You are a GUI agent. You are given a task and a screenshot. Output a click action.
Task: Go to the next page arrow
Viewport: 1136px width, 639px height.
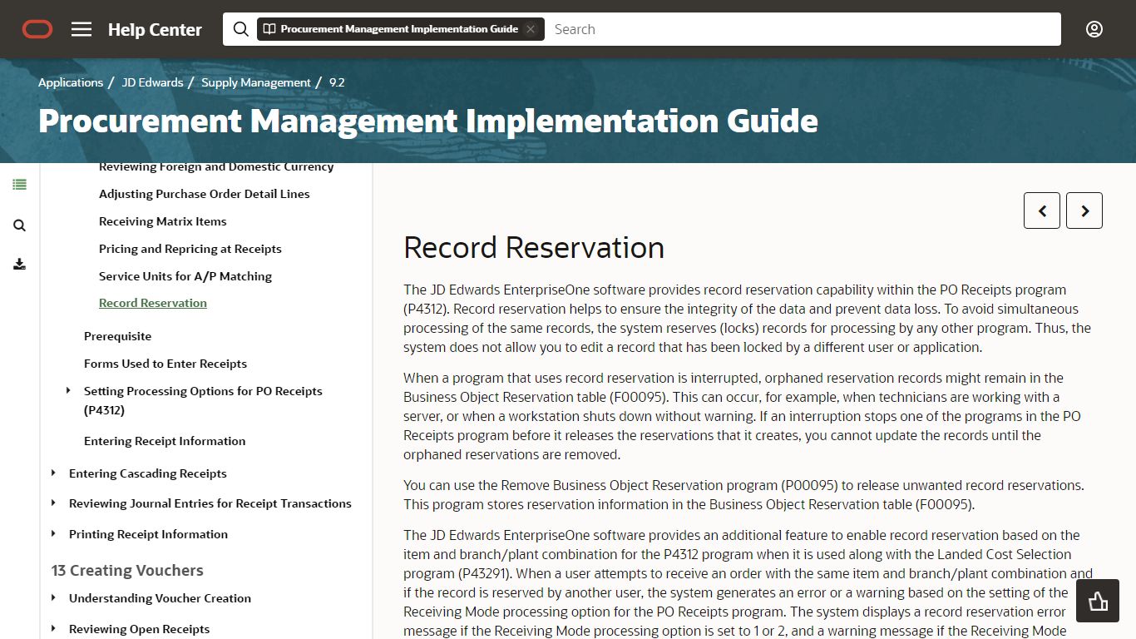1084,211
